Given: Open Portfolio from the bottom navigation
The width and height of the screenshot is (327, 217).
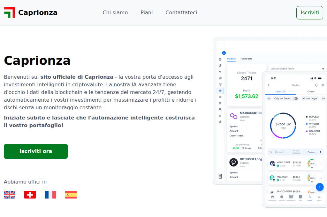Looking at the screenshot, I should coord(282,198).
